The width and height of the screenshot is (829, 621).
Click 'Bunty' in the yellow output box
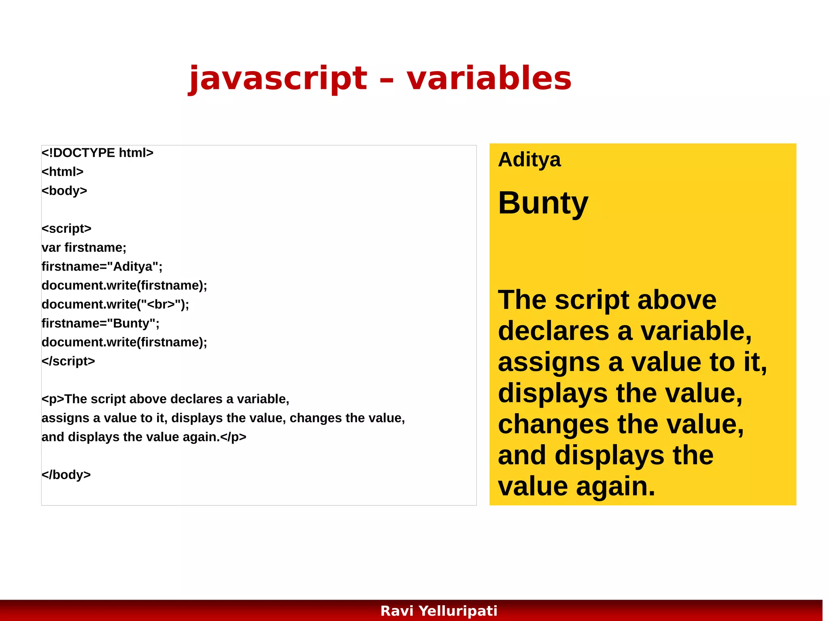click(543, 203)
